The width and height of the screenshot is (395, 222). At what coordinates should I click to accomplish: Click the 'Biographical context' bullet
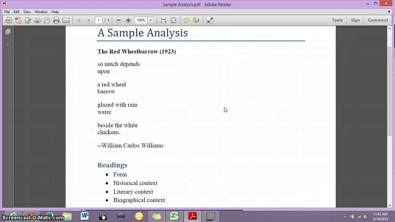pyautogui.click(x=139, y=200)
